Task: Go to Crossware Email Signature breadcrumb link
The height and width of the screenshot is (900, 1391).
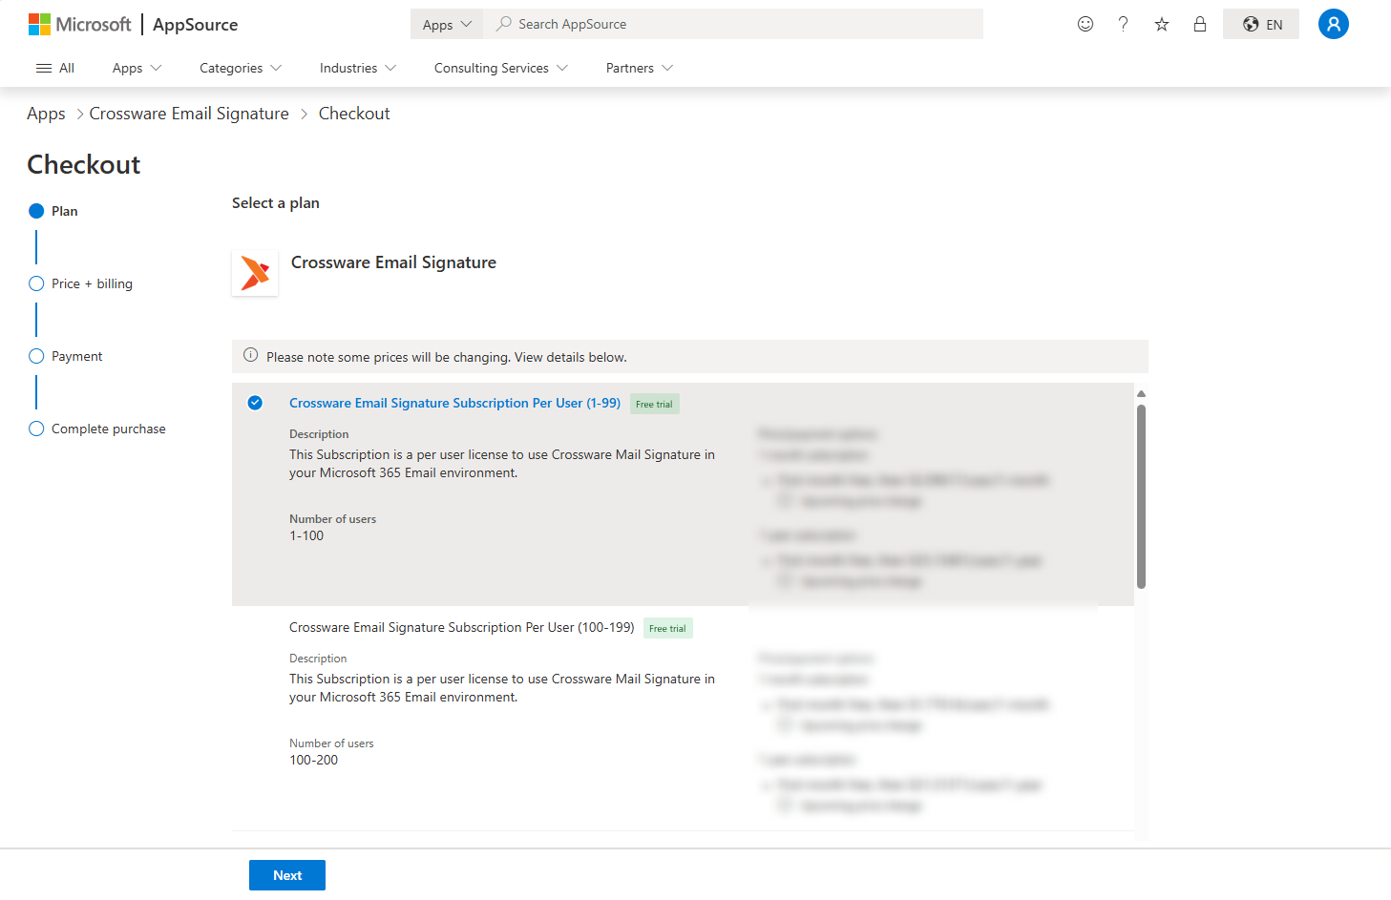Action: click(x=189, y=114)
